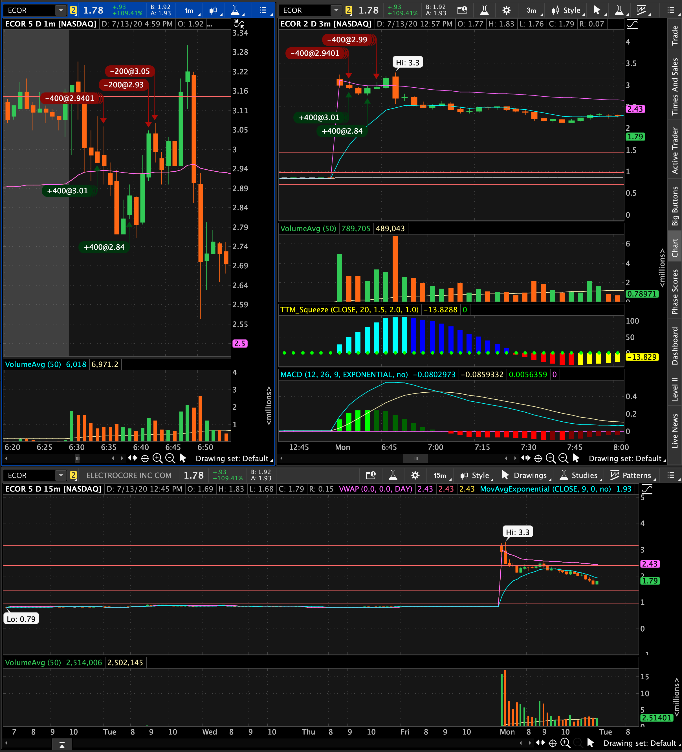
Task: Toggle yellow link number 2 in bottom chart
Action: coord(74,475)
